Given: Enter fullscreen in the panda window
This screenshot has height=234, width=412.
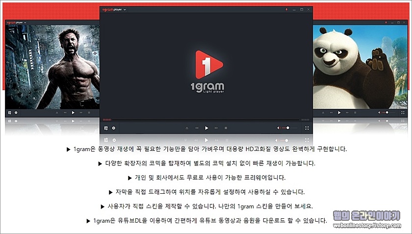Looking at the screenshot, I should pos(403,112).
